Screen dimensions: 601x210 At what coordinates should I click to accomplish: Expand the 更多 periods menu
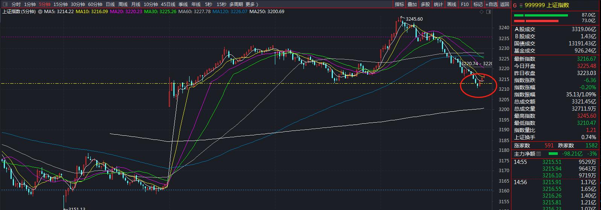tap(252, 4)
